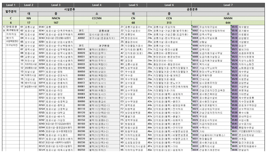
Task: Click the purple '0515' code cell
Action: (234, 27)
